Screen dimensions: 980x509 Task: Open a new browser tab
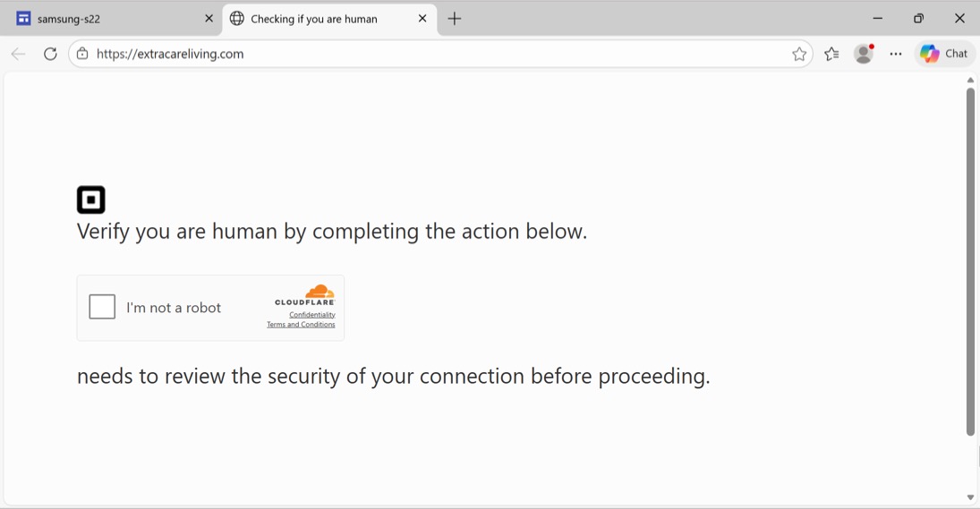tap(455, 19)
